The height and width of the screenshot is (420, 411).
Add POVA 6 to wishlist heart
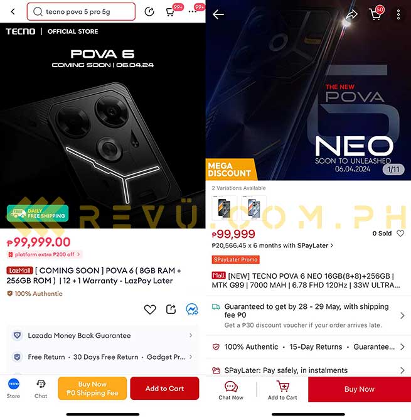(x=150, y=310)
